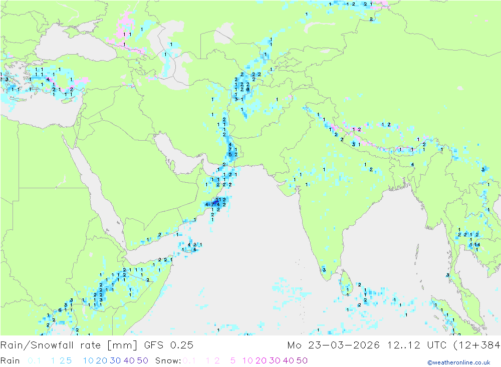Image resolution: width=501 pixels, height=367 pixels.
Task: Pick the Rain legend 40 value
Action: pos(129,360)
